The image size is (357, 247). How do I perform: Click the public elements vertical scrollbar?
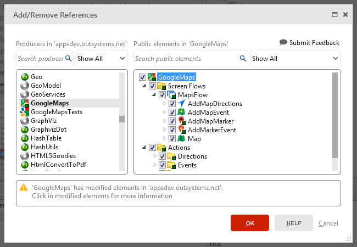click(334, 121)
